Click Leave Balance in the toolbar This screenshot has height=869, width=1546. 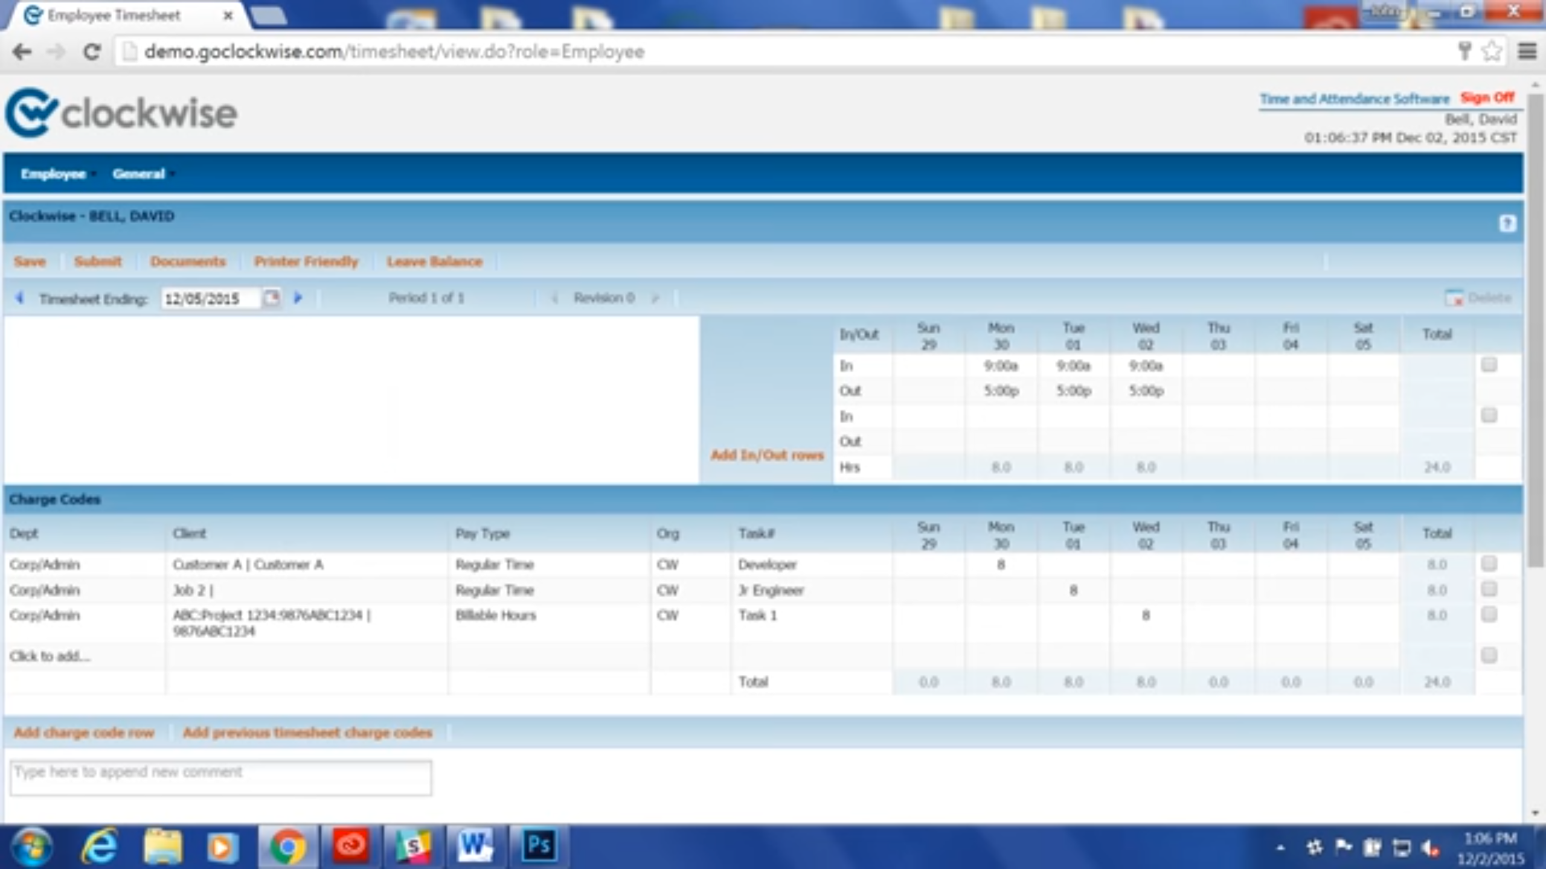(434, 262)
